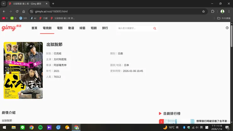Click the 出獄脫節 title heading
The image size is (233, 131).
pos(54,44)
